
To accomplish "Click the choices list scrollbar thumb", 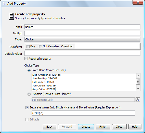I will (x=138, y=82).
